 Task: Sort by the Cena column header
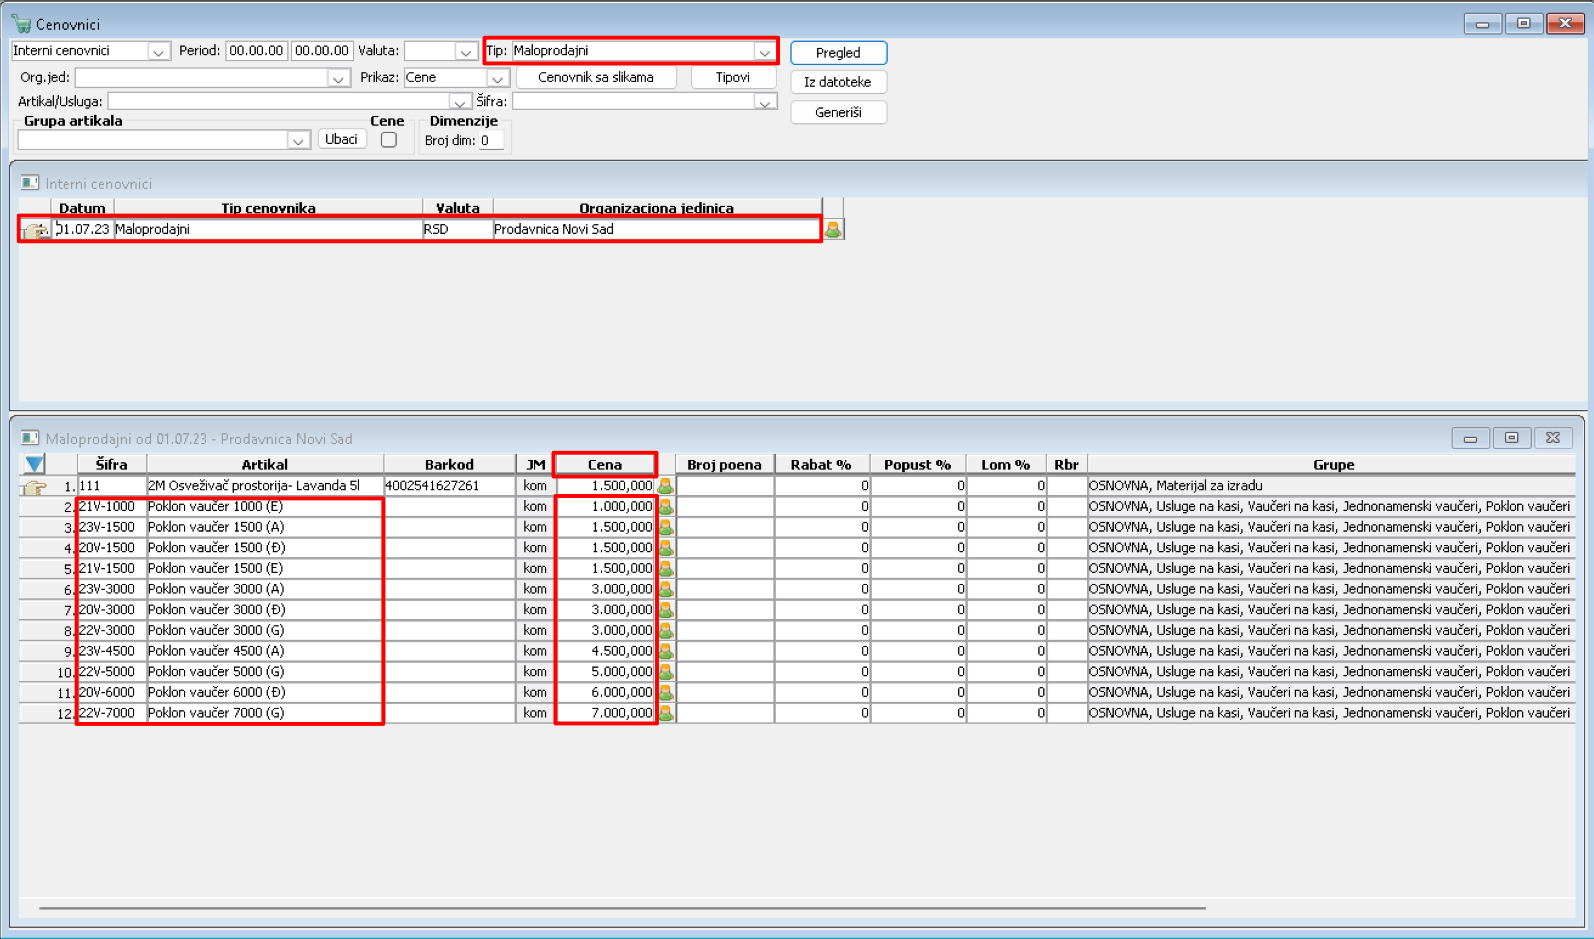[604, 465]
